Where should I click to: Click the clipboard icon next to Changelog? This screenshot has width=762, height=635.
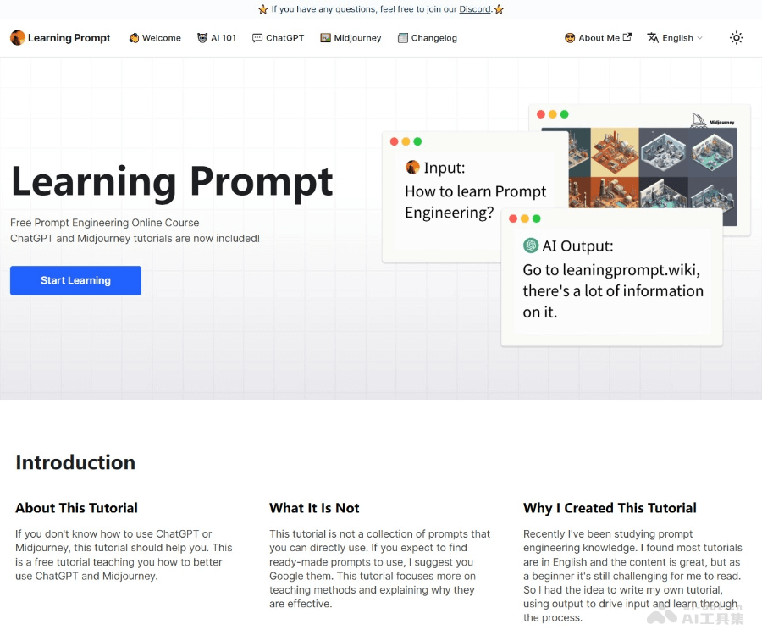[x=402, y=37]
